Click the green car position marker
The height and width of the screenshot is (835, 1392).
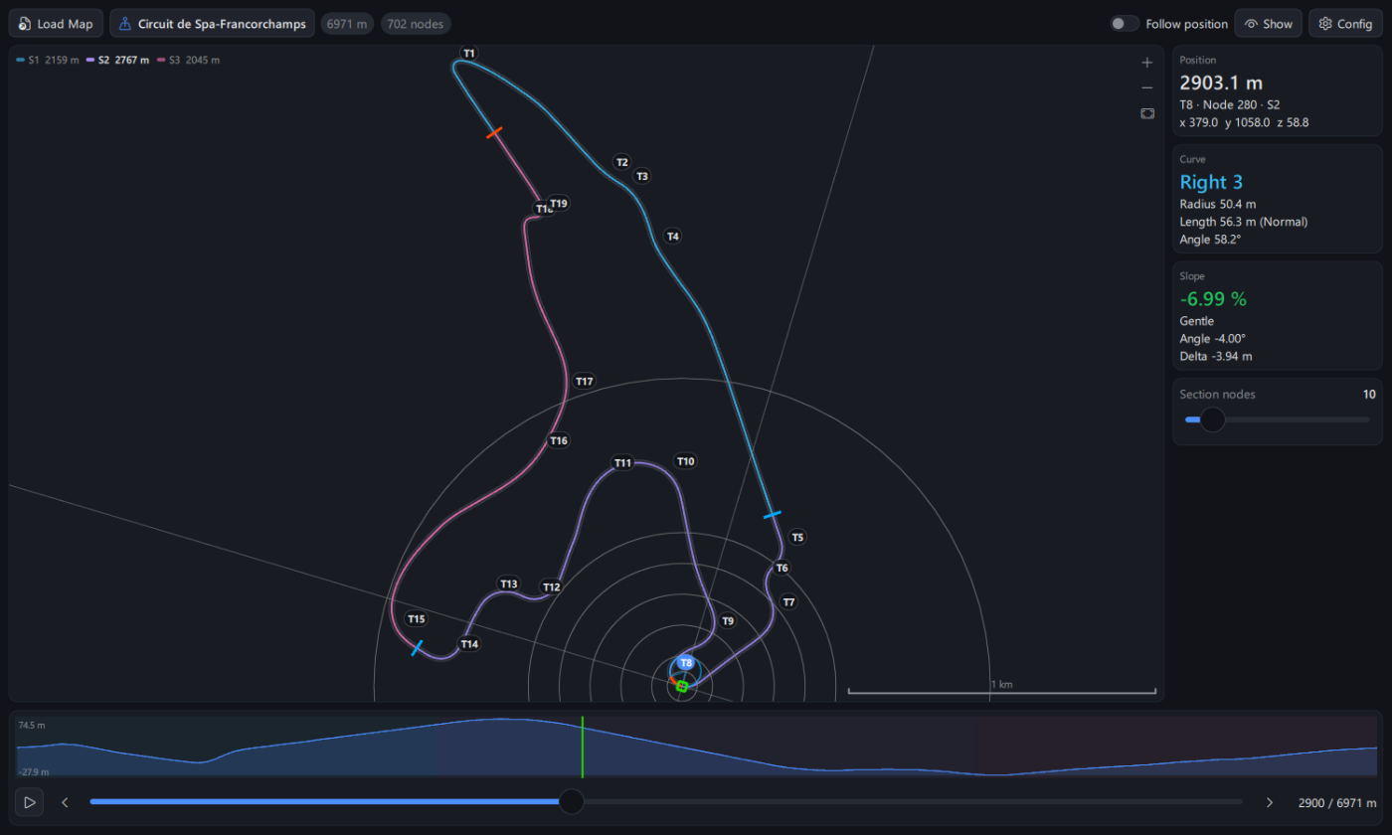pos(682,686)
